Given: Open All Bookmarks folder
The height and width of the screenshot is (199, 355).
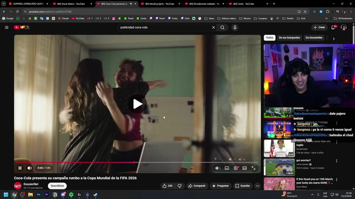Looking at the screenshot, I should pyautogui.click(x=343, y=19).
